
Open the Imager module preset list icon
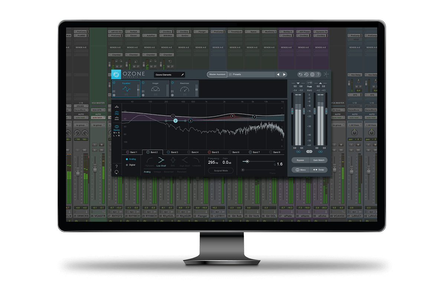tap(143, 91)
